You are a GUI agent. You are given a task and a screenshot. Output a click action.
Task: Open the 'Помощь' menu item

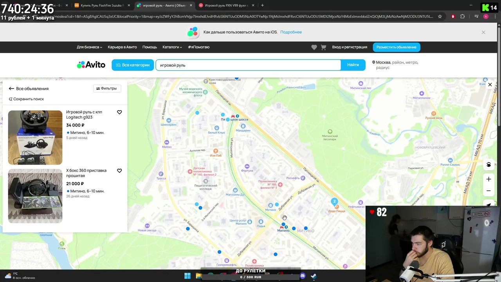[x=150, y=47]
